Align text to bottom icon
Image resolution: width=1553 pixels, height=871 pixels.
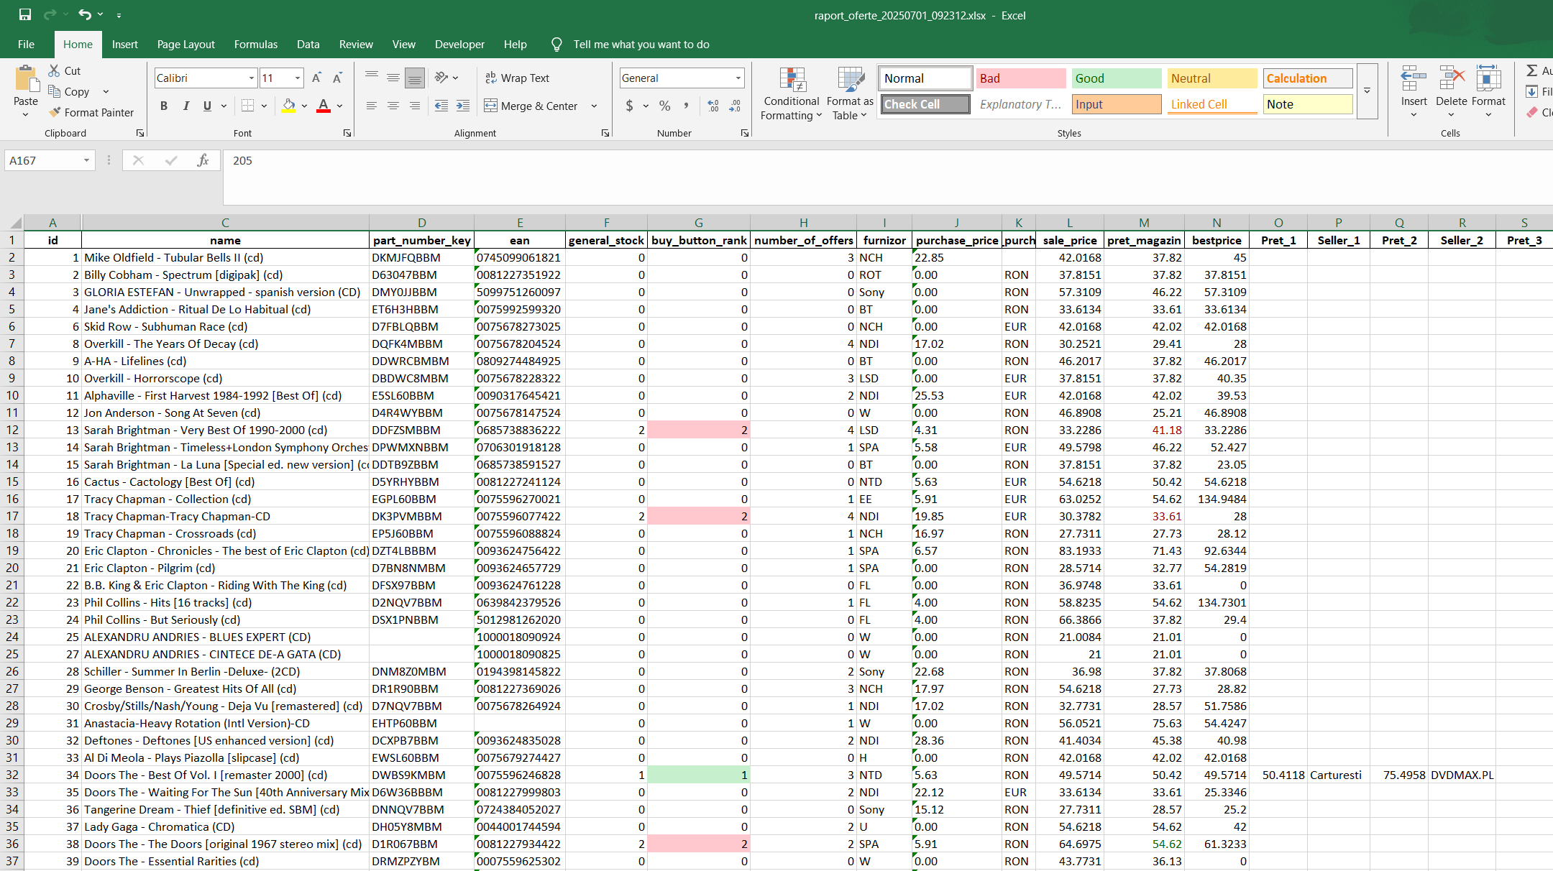tap(415, 78)
